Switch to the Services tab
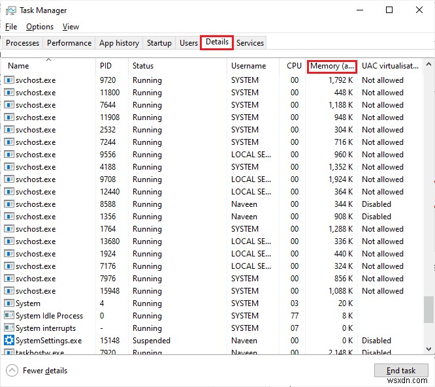The height and width of the screenshot is (387, 435). 250,43
